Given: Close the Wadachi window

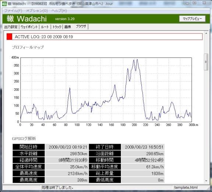Looking at the screenshot, I should (x=204, y=3).
